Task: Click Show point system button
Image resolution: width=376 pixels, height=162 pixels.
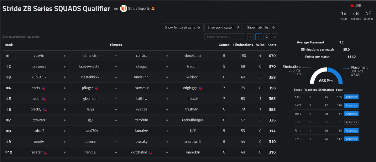Action: 224,27
